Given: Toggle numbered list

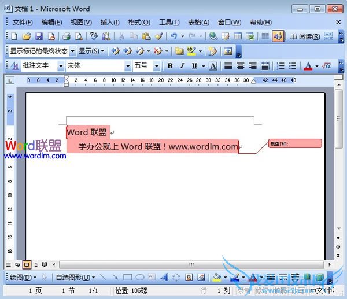Looking at the screenshot, I should [280, 66].
